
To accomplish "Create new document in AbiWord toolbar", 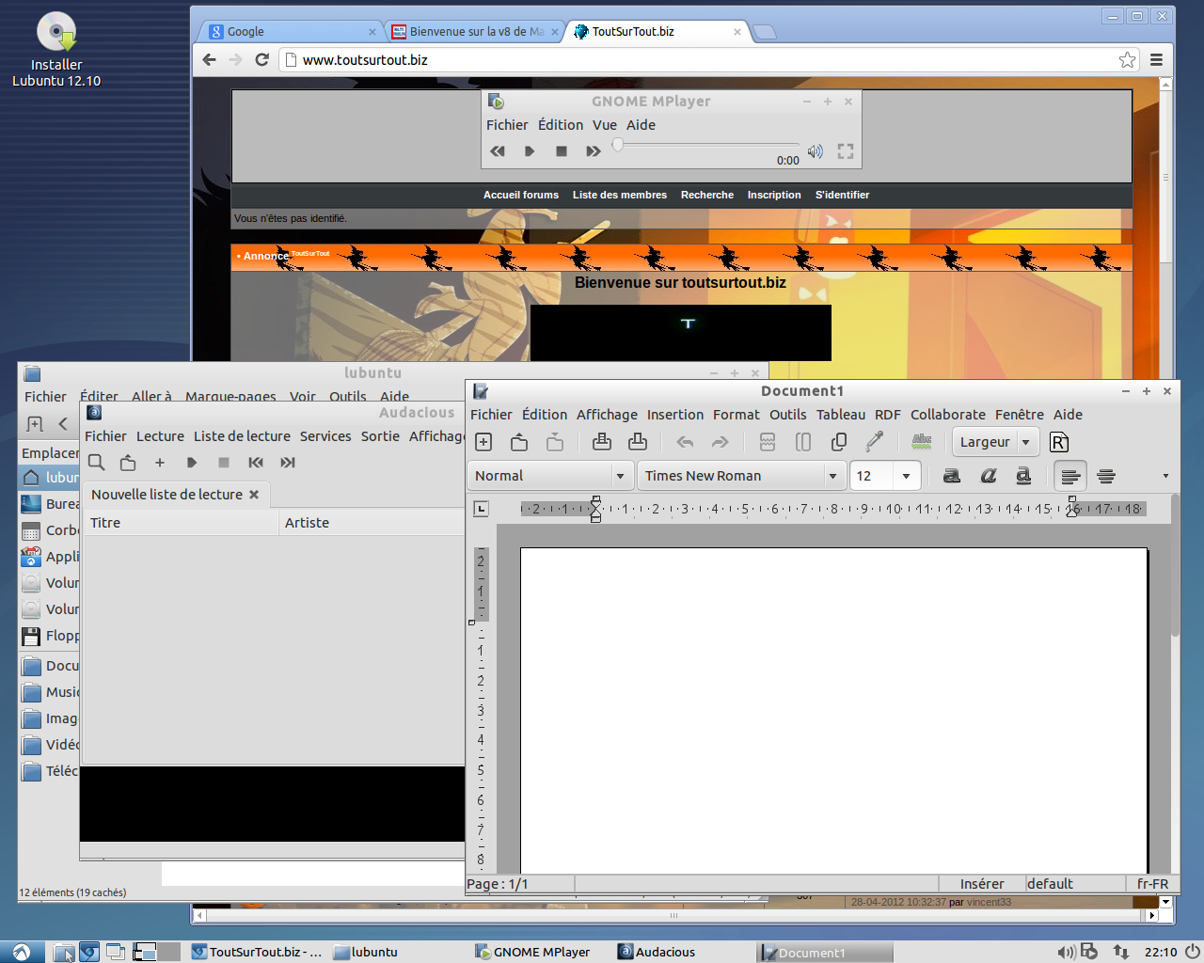I will (483, 442).
